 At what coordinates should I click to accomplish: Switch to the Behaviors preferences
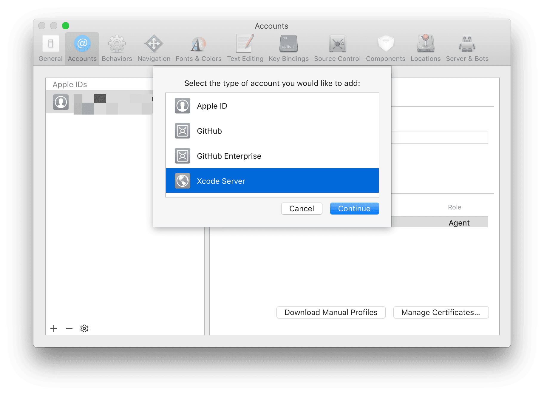click(x=117, y=48)
